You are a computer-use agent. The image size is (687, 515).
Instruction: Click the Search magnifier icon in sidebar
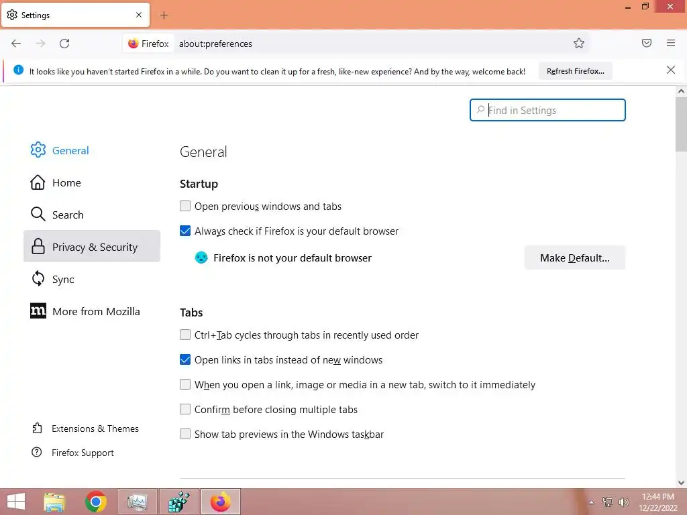[38, 214]
